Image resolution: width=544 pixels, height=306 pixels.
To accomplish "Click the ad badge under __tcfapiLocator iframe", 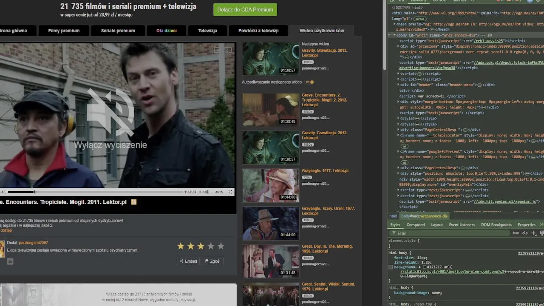I will [404, 146].
